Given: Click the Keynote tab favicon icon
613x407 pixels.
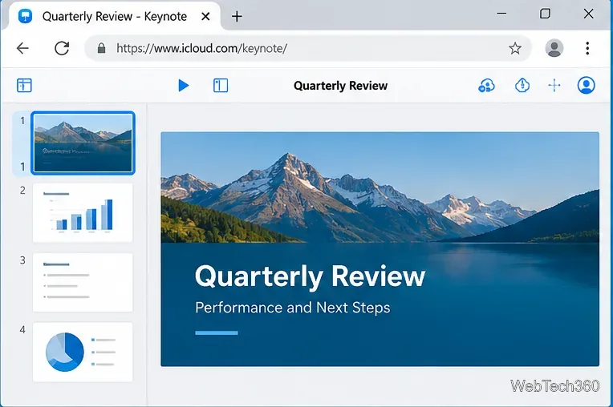Looking at the screenshot, I should point(26,16).
